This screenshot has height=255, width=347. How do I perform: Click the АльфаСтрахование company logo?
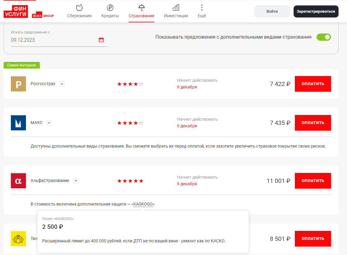tap(18, 181)
